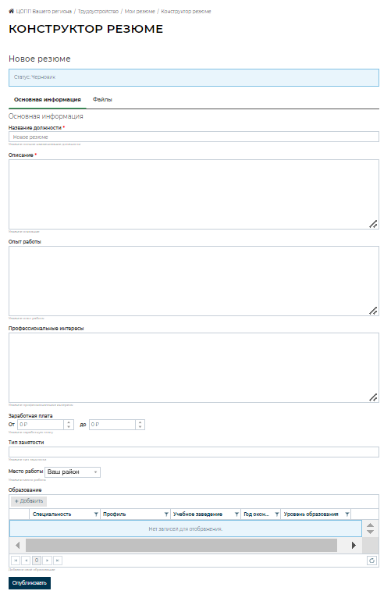
Task: Open Мои резюме breadcrumb link
Action: pos(140,12)
